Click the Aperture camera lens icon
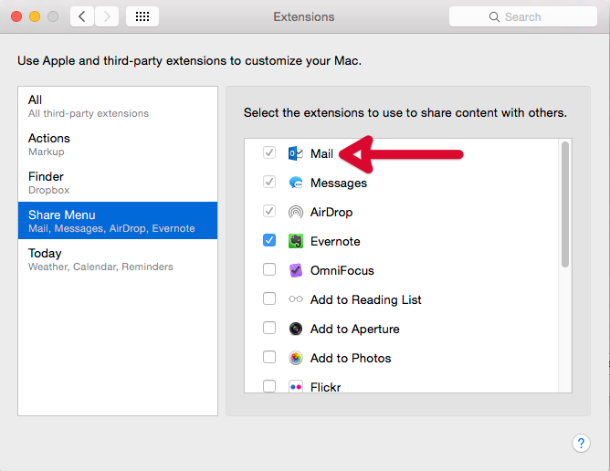This screenshot has width=610, height=471. point(296,329)
